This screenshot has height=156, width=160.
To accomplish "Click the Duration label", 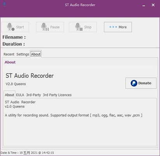I will coord(14,44).
